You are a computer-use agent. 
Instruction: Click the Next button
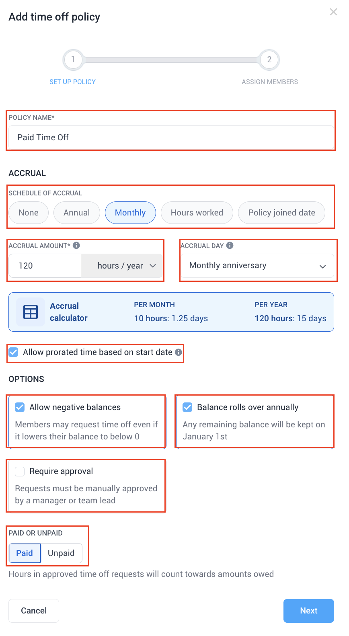[308, 611]
